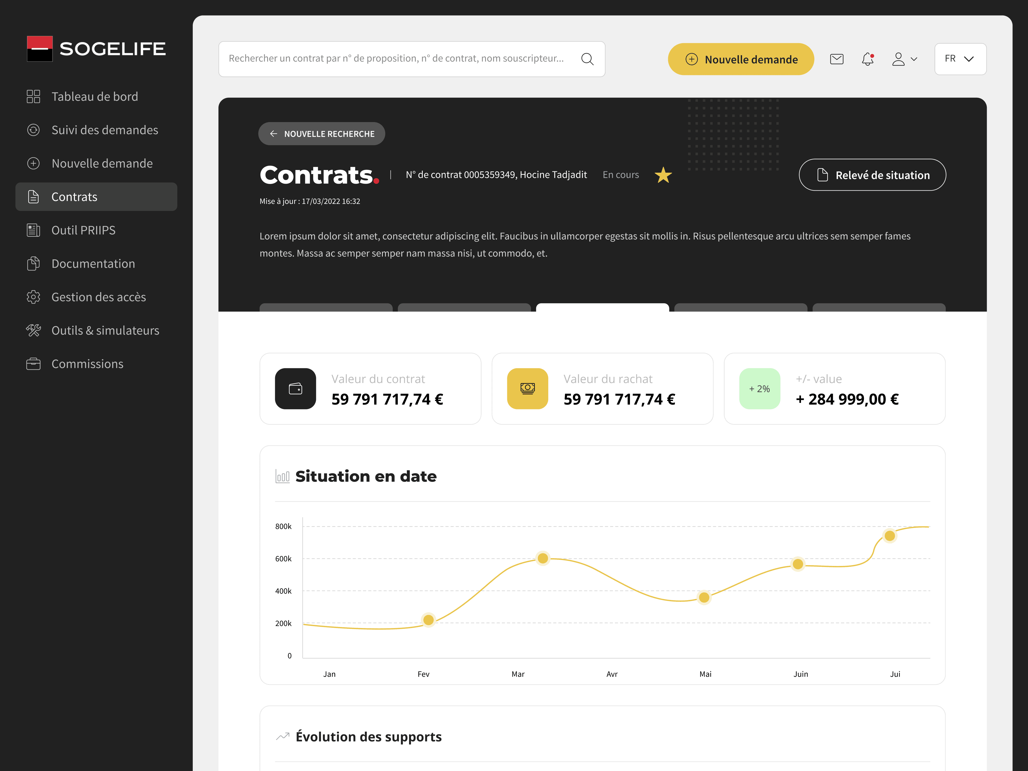Open Suivi des demandes menu item

97,130
